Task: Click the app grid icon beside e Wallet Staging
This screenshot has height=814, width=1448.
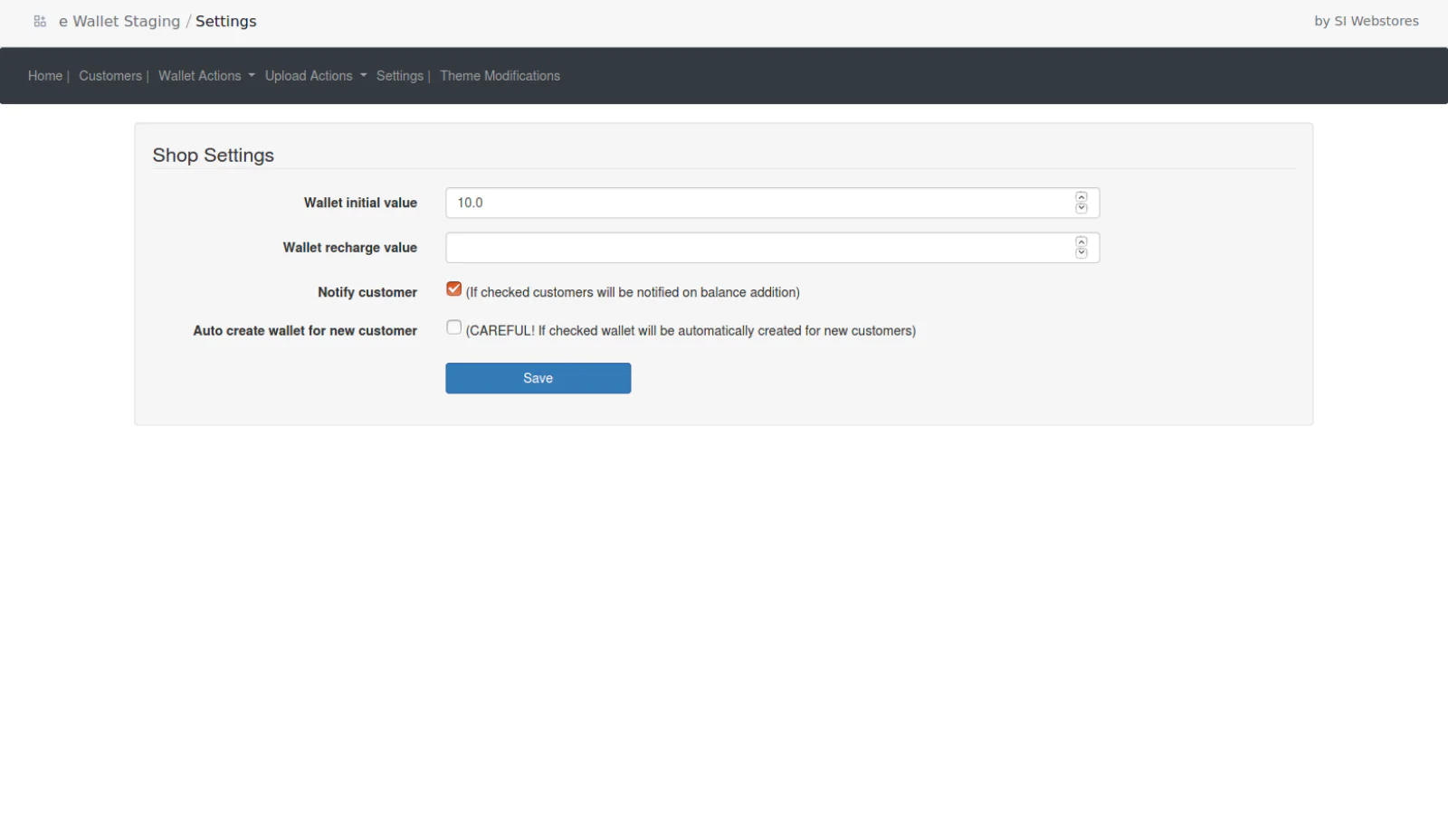Action: 40,21
